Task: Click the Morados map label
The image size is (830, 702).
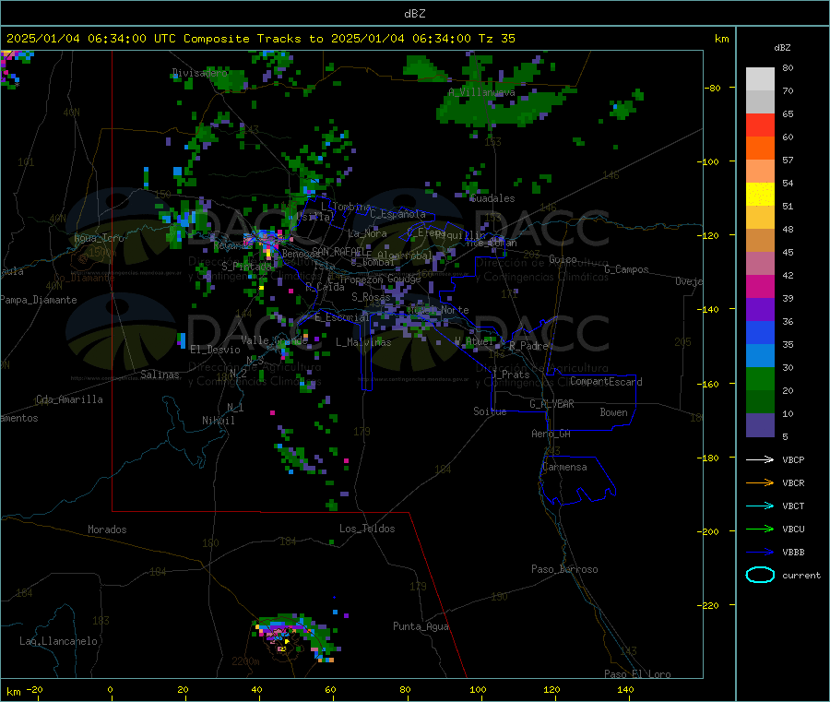Action: (x=107, y=529)
